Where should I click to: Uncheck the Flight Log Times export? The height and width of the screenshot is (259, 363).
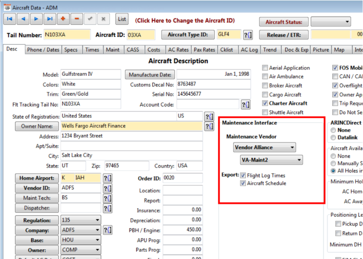pos(243,175)
